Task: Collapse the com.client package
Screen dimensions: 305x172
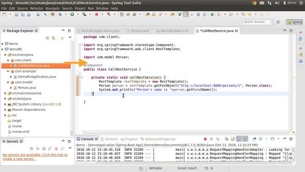Action: click(8, 60)
